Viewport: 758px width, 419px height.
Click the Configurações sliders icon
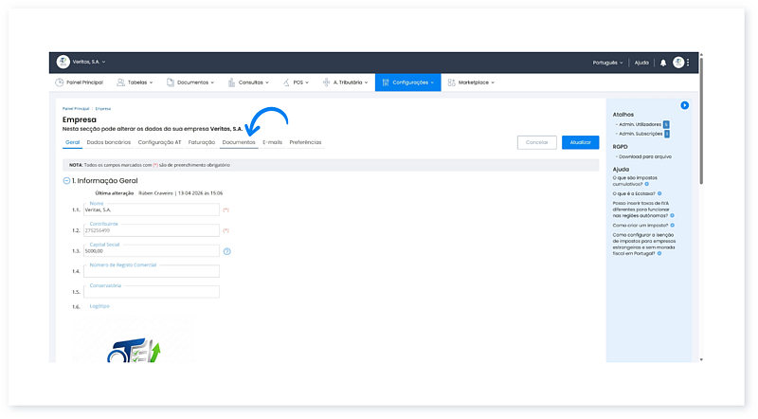[386, 82]
